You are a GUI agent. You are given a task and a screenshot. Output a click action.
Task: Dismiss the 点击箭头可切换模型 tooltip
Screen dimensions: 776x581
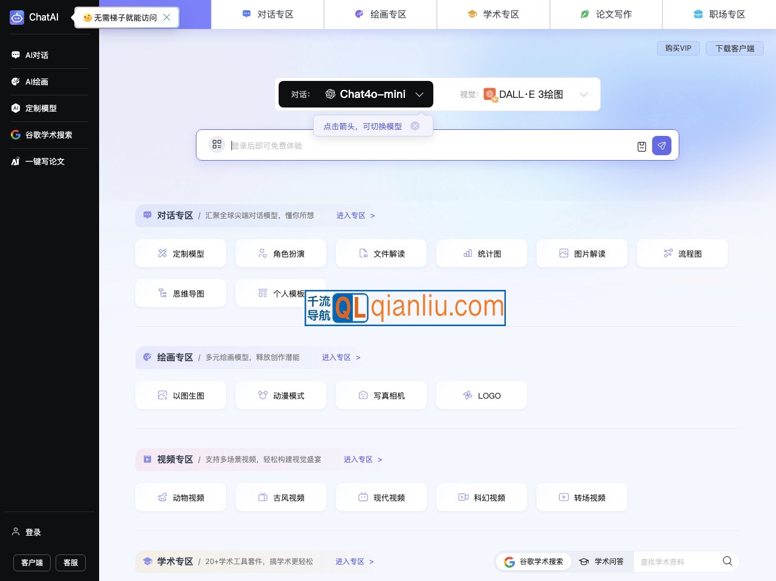pos(415,126)
